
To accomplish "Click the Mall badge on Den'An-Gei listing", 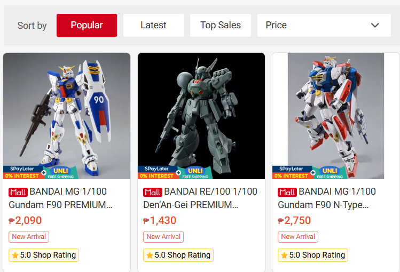I will coord(153,193).
